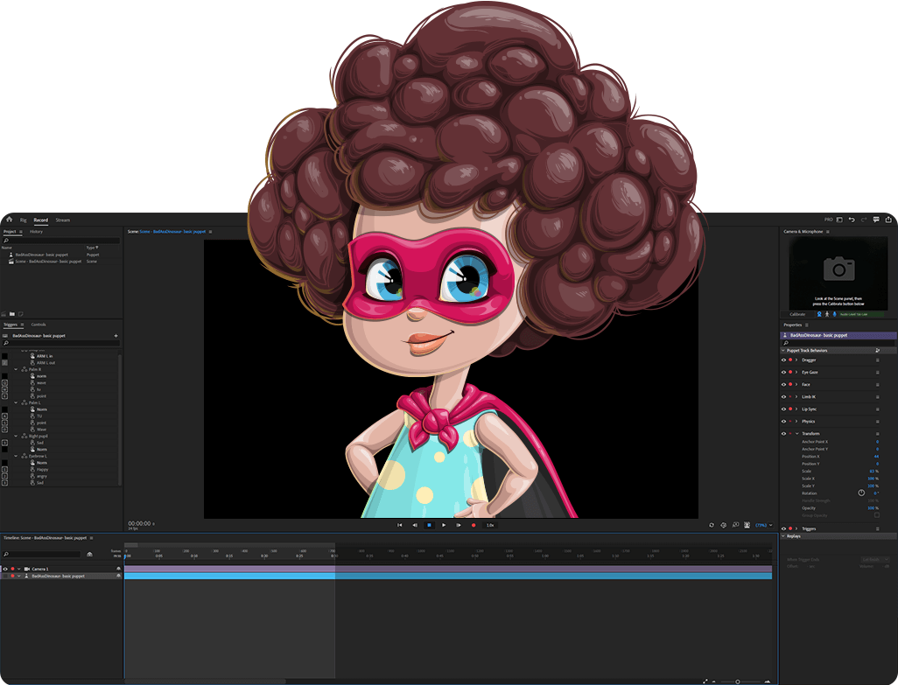Toggle eye visibility for Lip Sync behavior
Viewport: 898px width, 685px height.
click(x=783, y=409)
